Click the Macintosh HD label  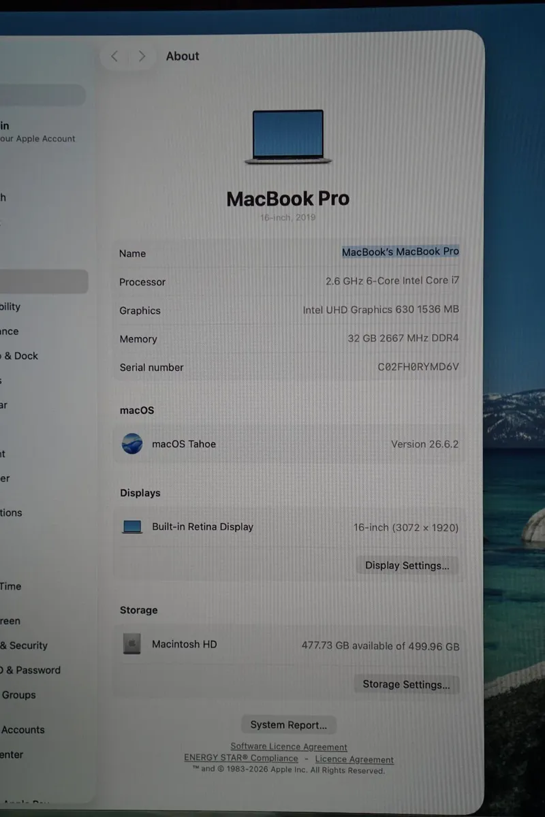(x=185, y=644)
